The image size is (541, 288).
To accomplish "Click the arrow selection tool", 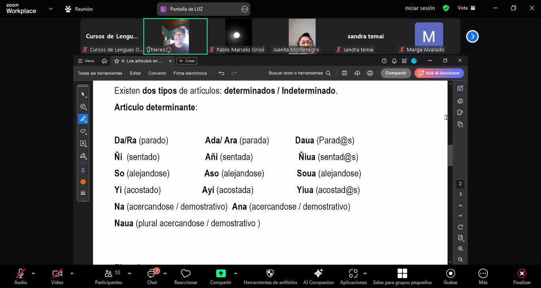I will coord(83,94).
